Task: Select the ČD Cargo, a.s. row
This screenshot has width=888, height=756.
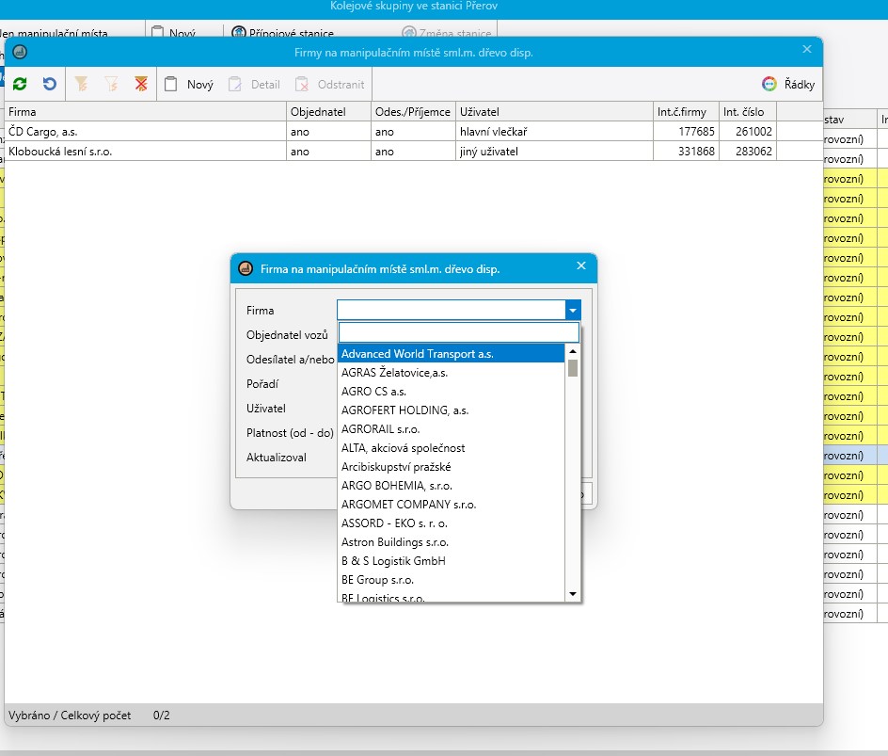Action: click(141, 132)
